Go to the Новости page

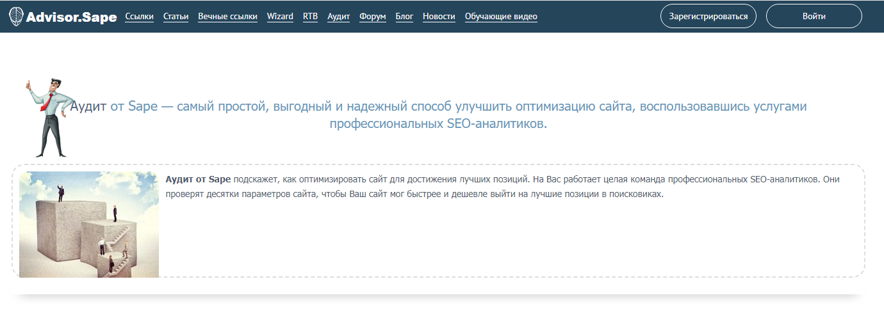coord(439,17)
